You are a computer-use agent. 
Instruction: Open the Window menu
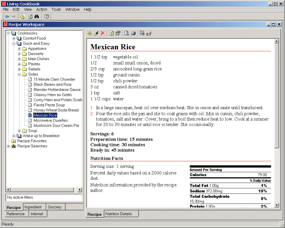point(73,9)
